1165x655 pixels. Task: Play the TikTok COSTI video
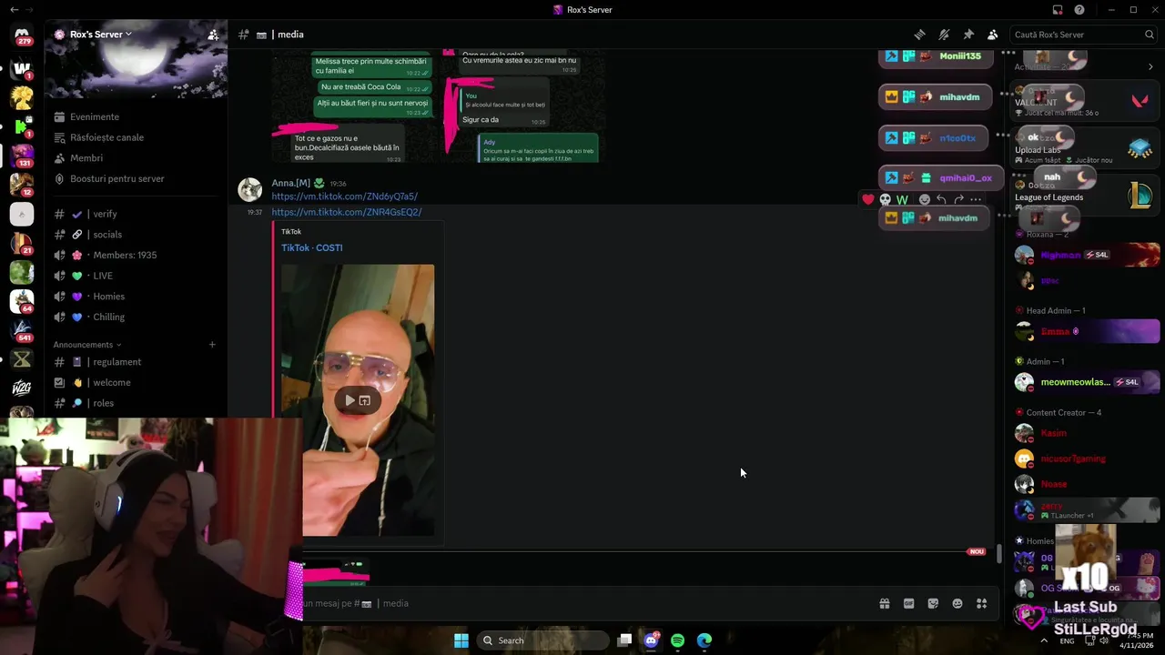(x=349, y=400)
